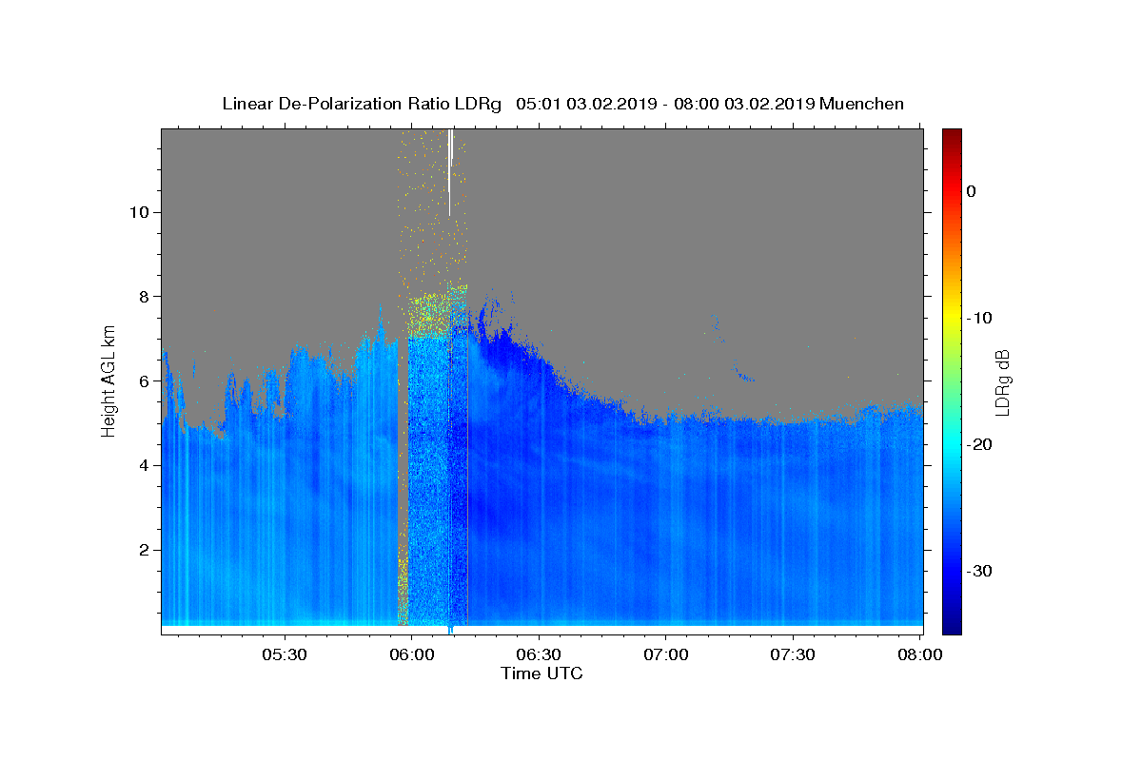
Task: Click the height axis label 2
Action: [x=146, y=550]
